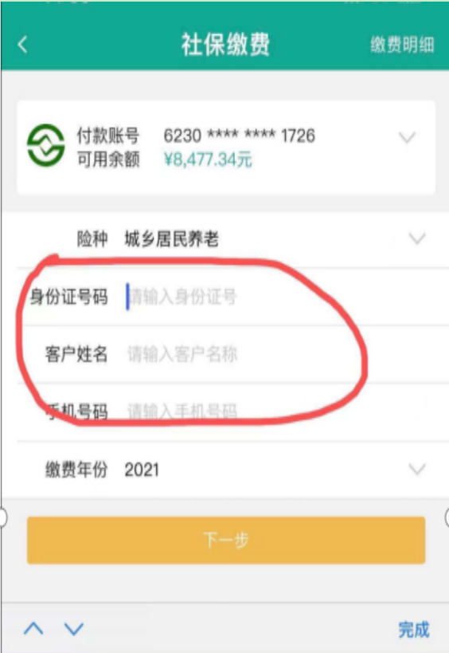This screenshot has height=653, width=449.
Task: Tap the green bank logo icon
Action: click(x=45, y=146)
